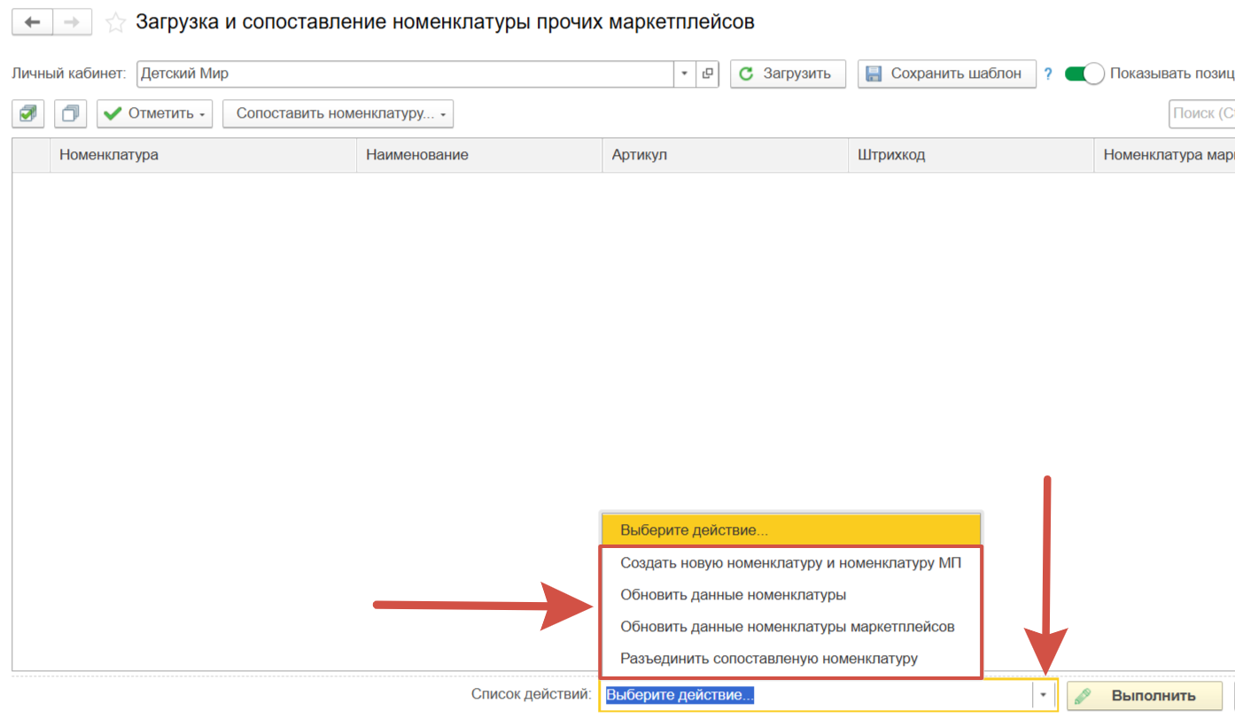Click the question mark help icon
Image resolution: width=1235 pixels, height=726 pixels.
coord(1048,74)
